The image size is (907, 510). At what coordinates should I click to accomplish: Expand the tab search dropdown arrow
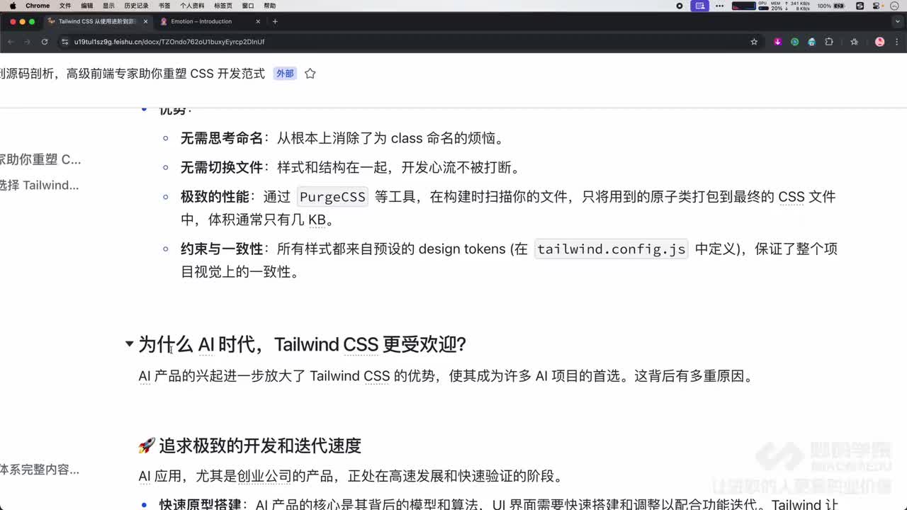[x=896, y=21]
